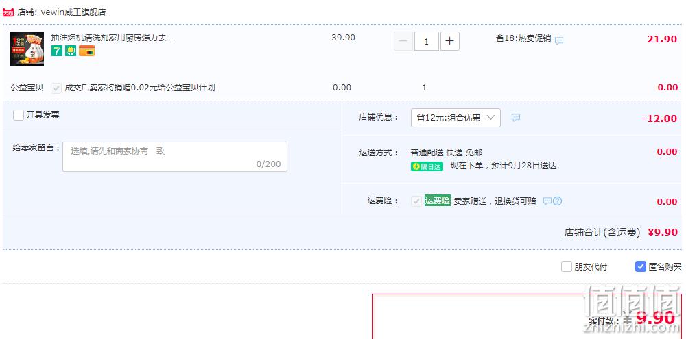Open the range hood cleaner product thumbnail

pyautogui.click(x=27, y=49)
